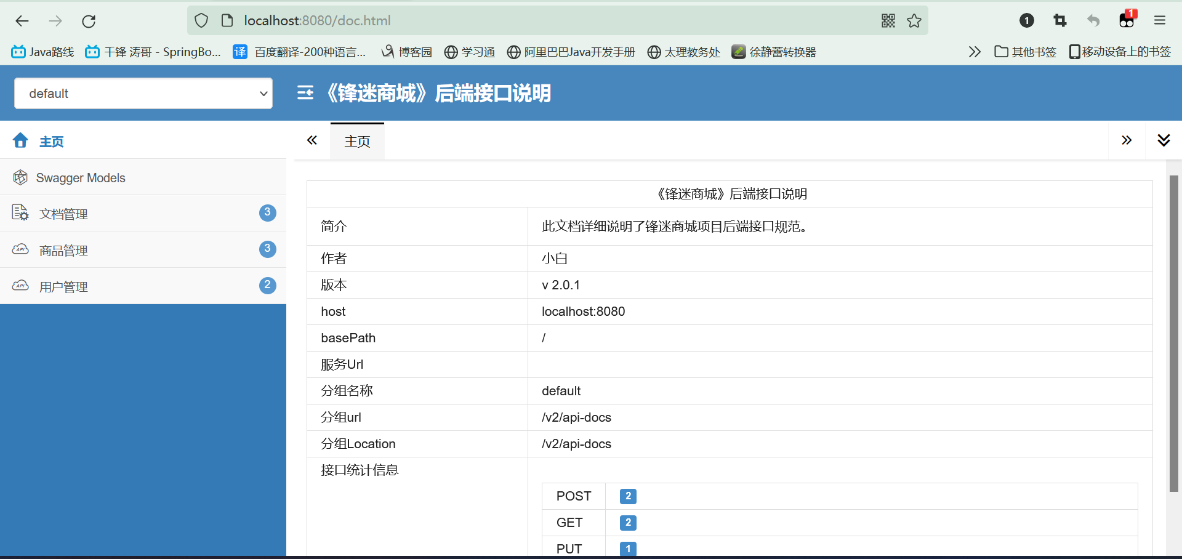Click the 分组url value /v2/api-docs
Viewport: 1182px width, 559px height.
click(x=576, y=417)
